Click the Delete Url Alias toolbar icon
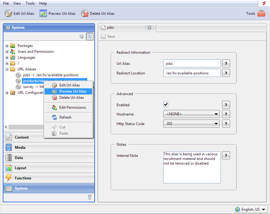Screen dimensions: 270x214 coord(85,14)
